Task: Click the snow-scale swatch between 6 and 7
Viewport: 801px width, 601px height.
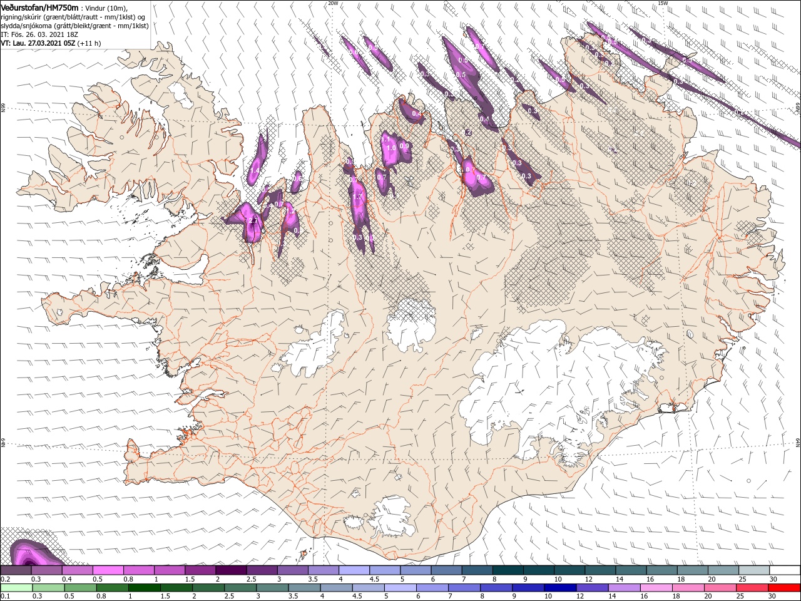Action: 446,570
